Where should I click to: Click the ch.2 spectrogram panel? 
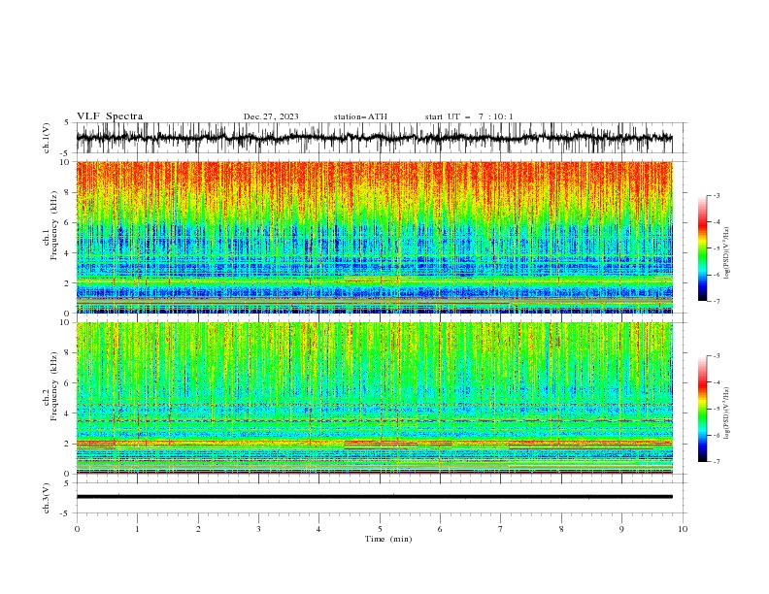[374, 398]
